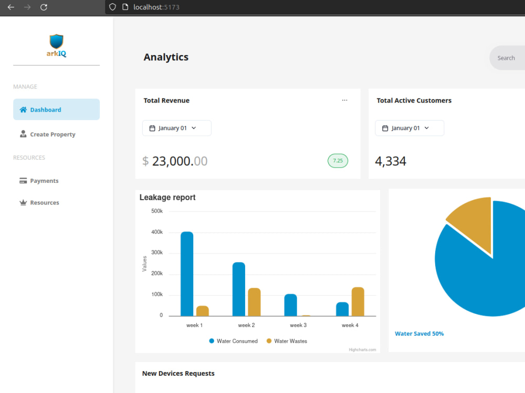
Task: Click the localhost:5173 address bar
Action: [314, 7]
